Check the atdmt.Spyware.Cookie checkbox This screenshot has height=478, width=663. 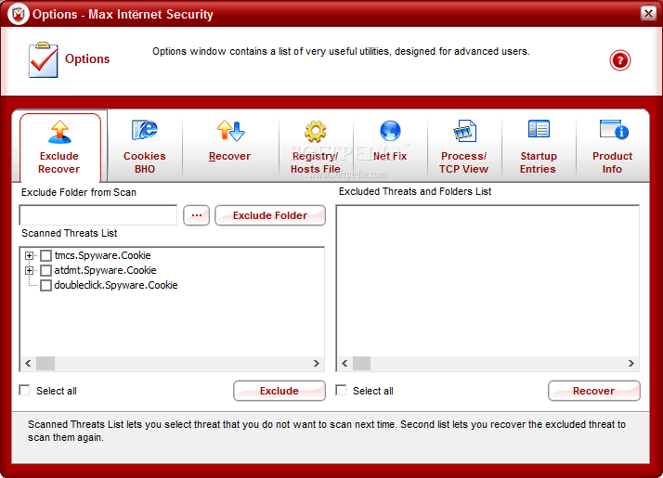(46, 270)
